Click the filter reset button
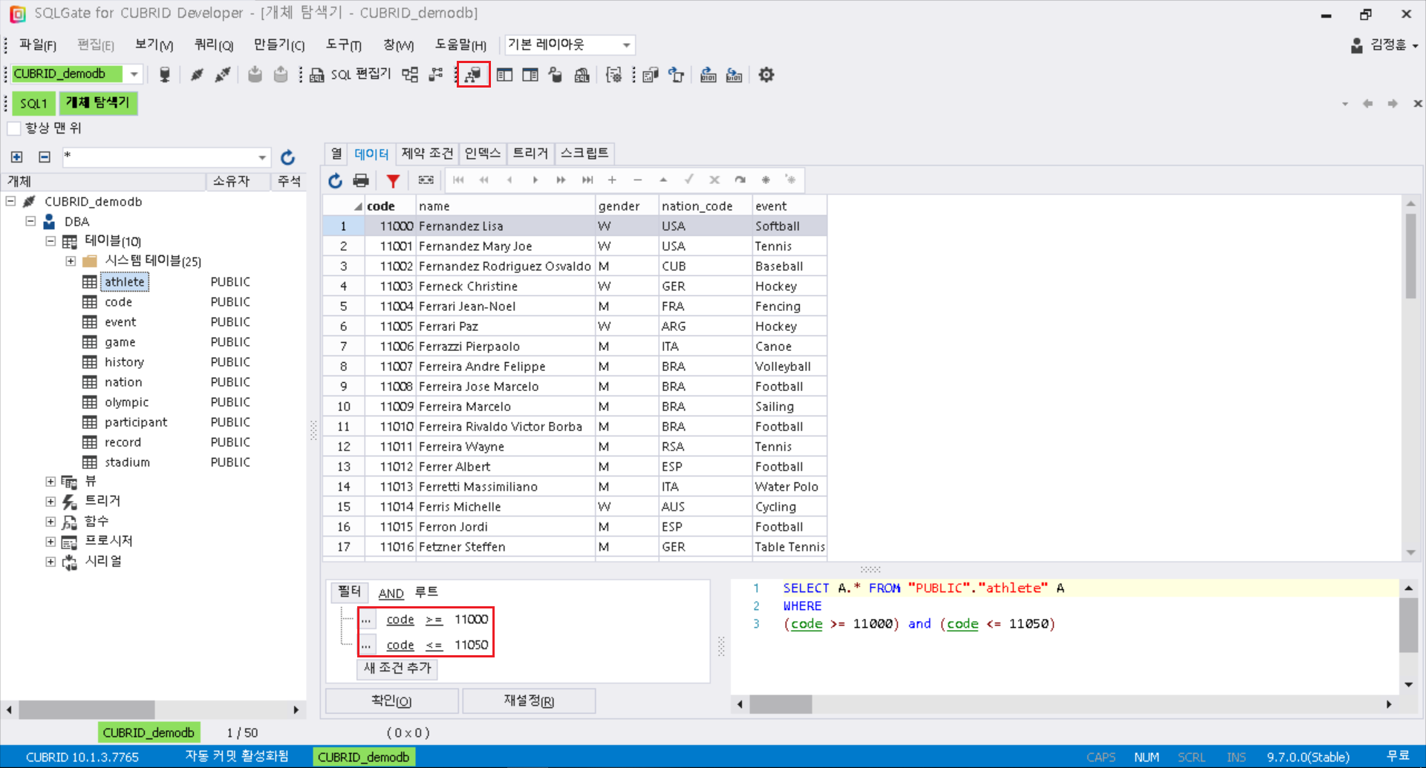This screenshot has width=1426, height=768. point(528,700)
